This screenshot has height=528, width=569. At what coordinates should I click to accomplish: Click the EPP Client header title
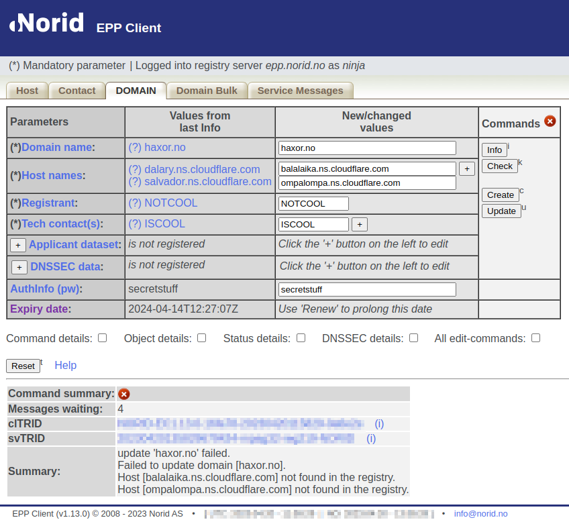[x=128, y=28]
